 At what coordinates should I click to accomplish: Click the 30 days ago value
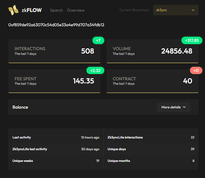[x=90, y=149]
